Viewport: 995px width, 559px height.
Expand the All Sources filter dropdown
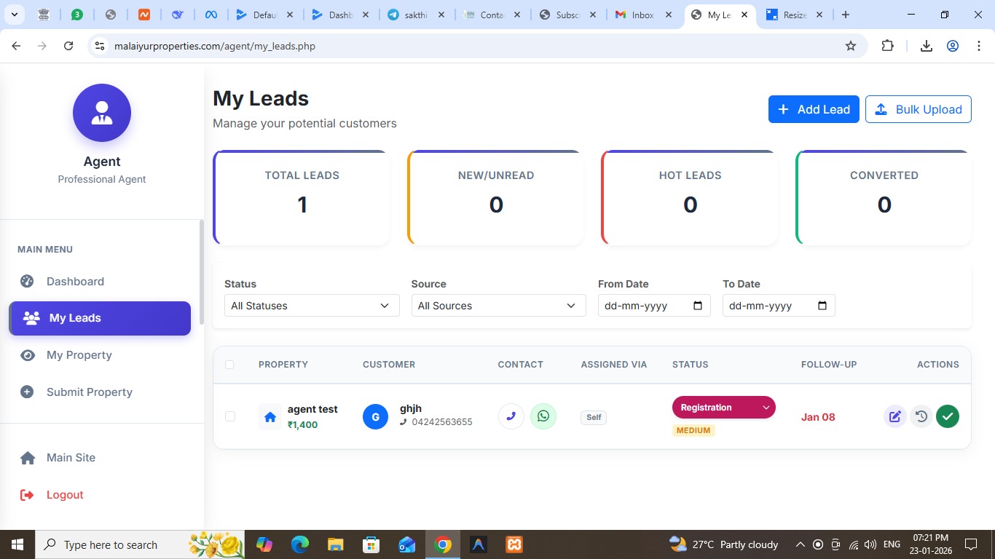coord(497,306)
